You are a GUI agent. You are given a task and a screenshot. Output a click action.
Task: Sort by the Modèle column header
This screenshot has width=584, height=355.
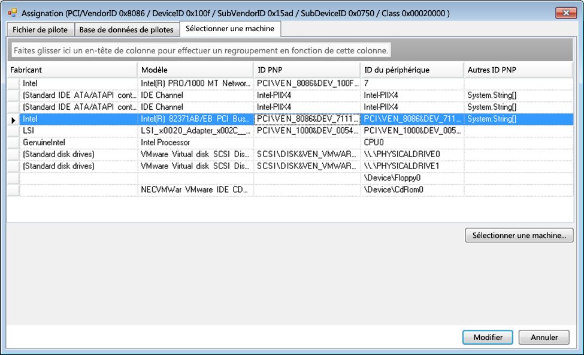tap(195, 70)
